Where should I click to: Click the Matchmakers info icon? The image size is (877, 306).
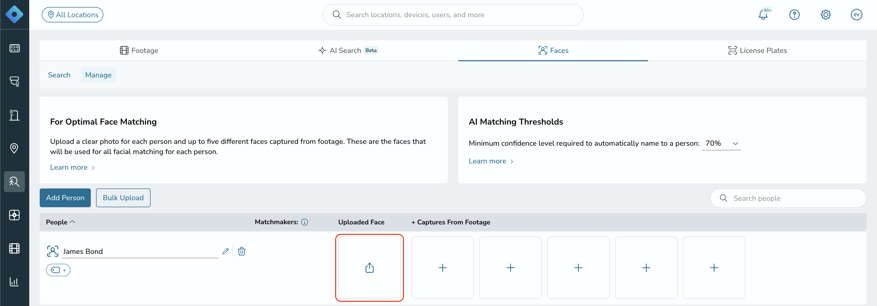point(305,222)
